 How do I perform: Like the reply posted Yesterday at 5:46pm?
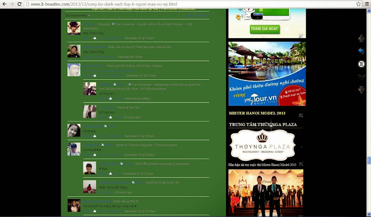point(110,98)
